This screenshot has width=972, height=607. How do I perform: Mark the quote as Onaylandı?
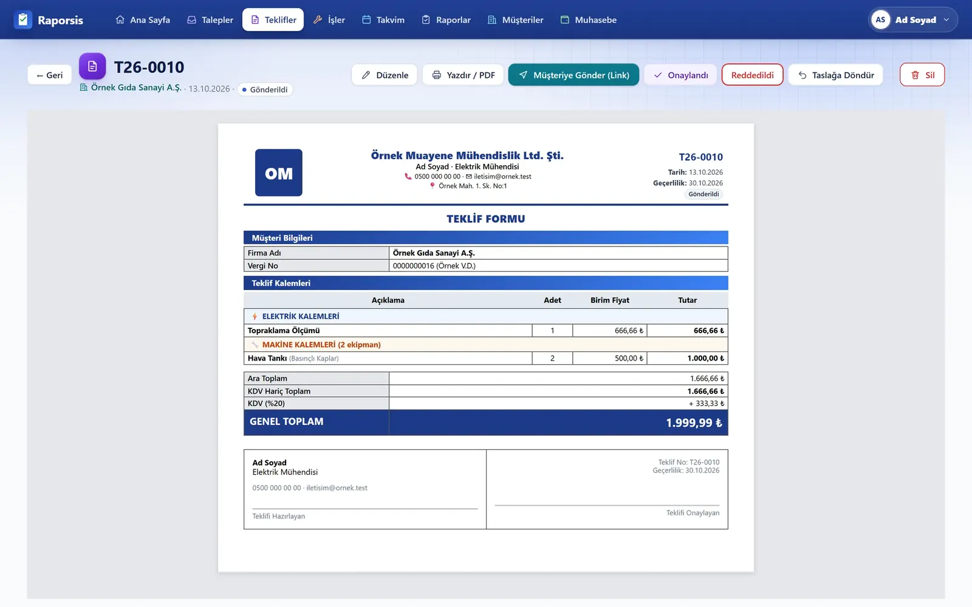(x=680, y=75)
